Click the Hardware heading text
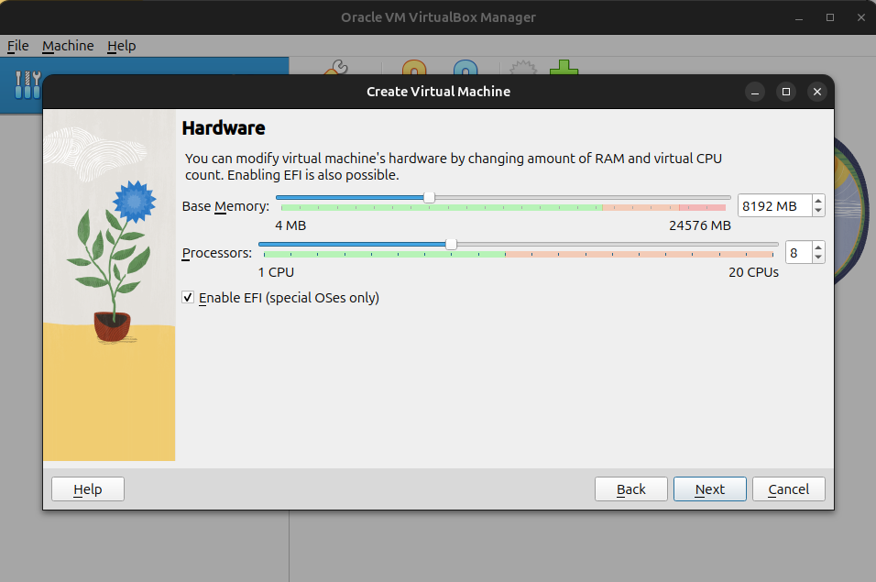This screenshot has height=582, width=876. tap(224, 128)
